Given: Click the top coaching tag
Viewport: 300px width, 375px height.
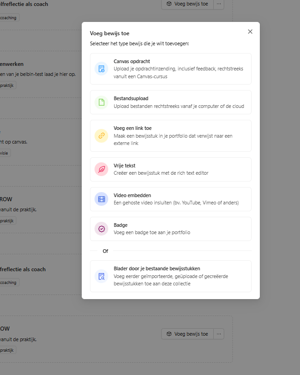Looking at the screenshot, I should click(x=9, y=18).
